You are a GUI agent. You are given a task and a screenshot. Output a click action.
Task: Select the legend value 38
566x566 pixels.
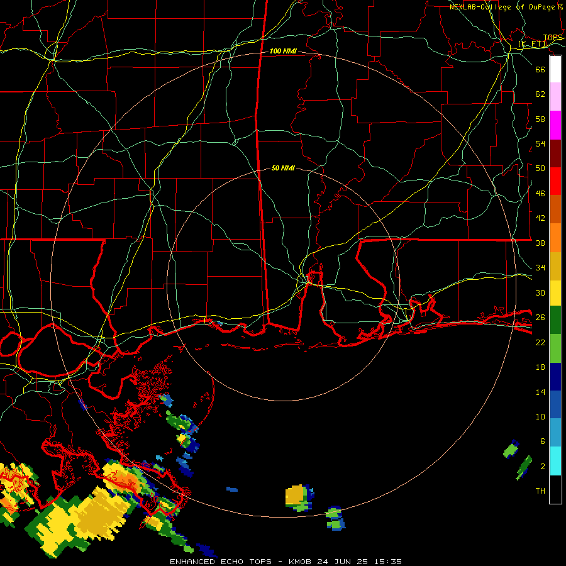(540, 243)
